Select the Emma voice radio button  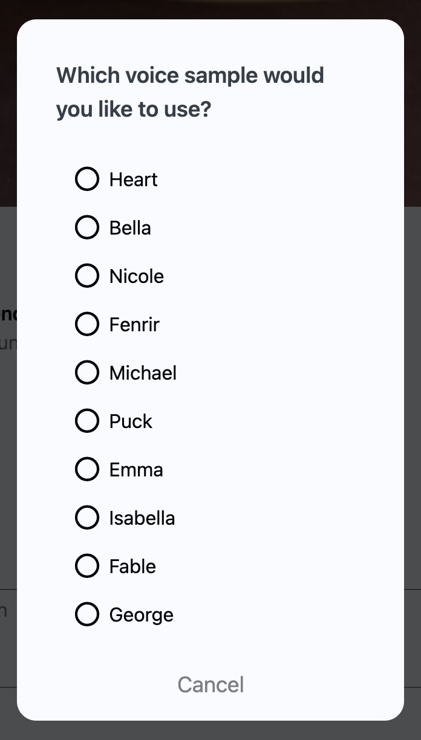coord(87,469)
